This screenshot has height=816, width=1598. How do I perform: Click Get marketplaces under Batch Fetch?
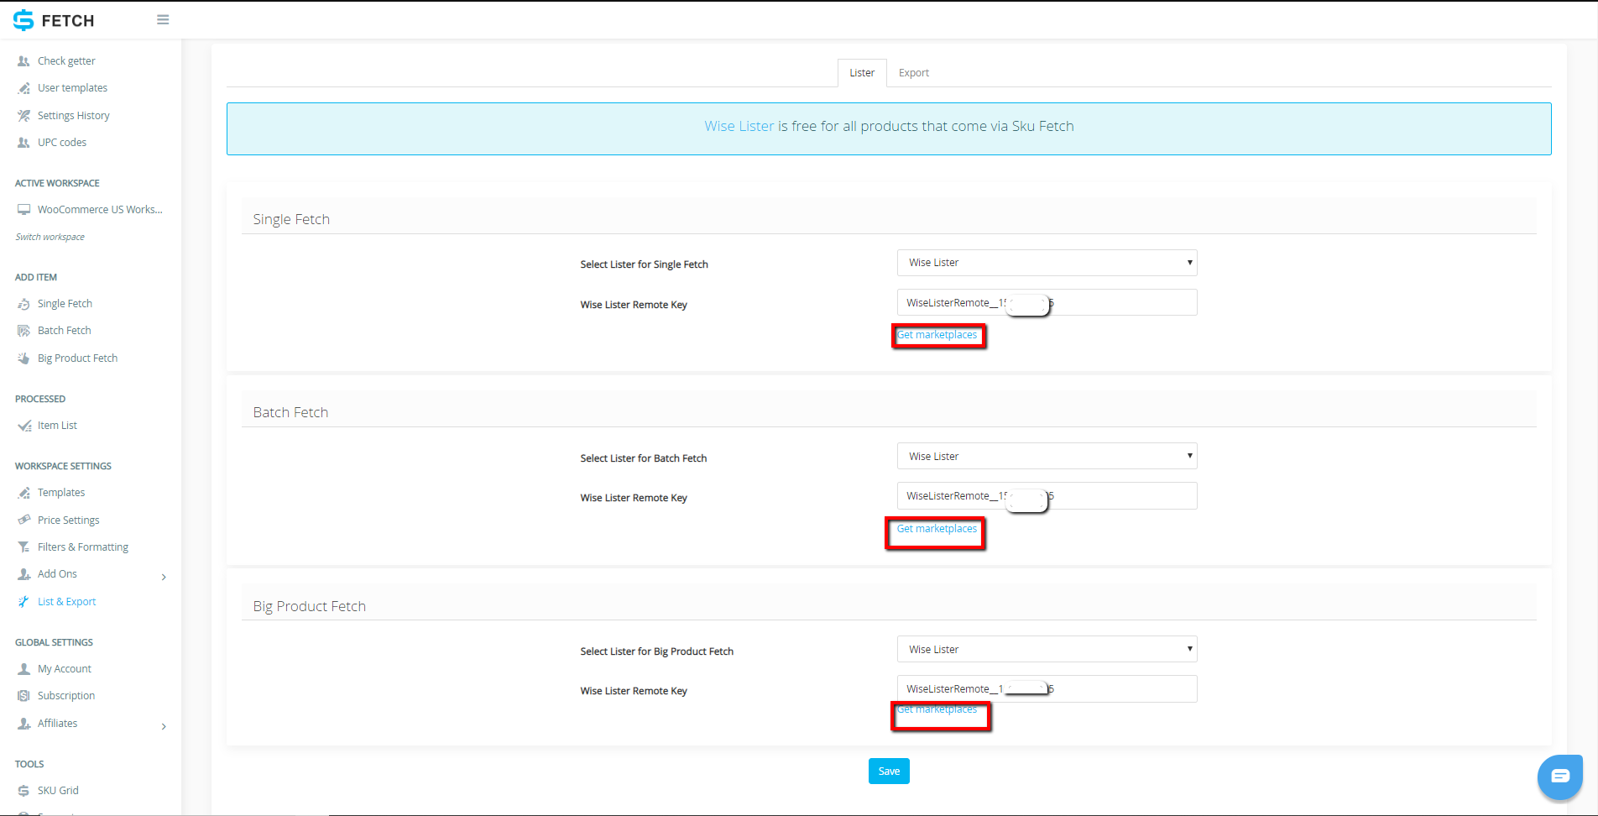937,529
